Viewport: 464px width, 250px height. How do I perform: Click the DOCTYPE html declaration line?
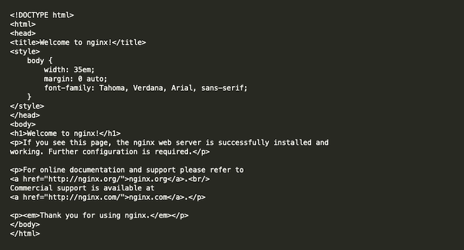(41, 14)
